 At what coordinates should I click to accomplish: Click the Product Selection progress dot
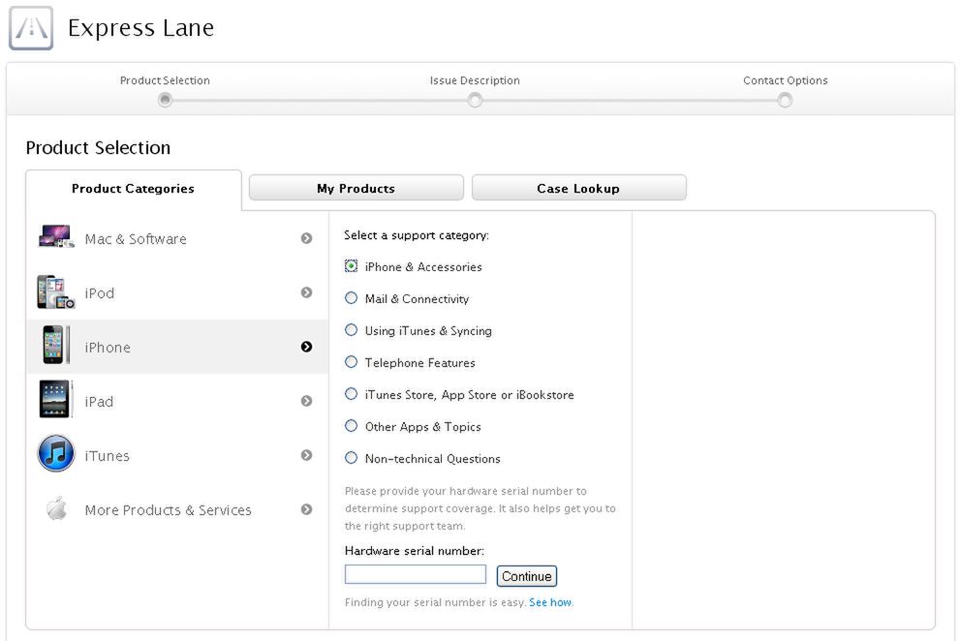click(165, 99)
